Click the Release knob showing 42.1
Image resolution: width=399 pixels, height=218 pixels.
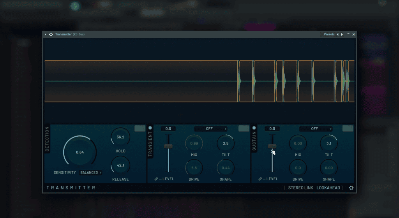coord(120,165)
